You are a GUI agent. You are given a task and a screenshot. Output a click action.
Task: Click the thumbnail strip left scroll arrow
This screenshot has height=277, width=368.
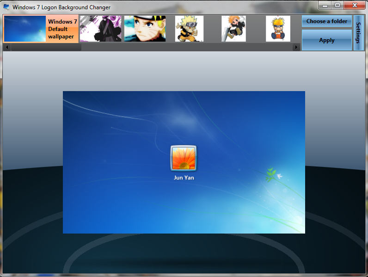[x=7, y=47]
